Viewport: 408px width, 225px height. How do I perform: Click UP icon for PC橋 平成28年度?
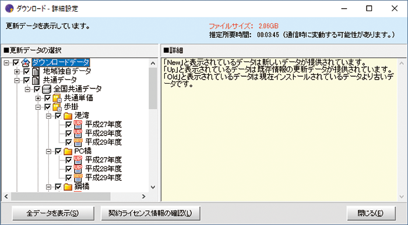[78, 169]
